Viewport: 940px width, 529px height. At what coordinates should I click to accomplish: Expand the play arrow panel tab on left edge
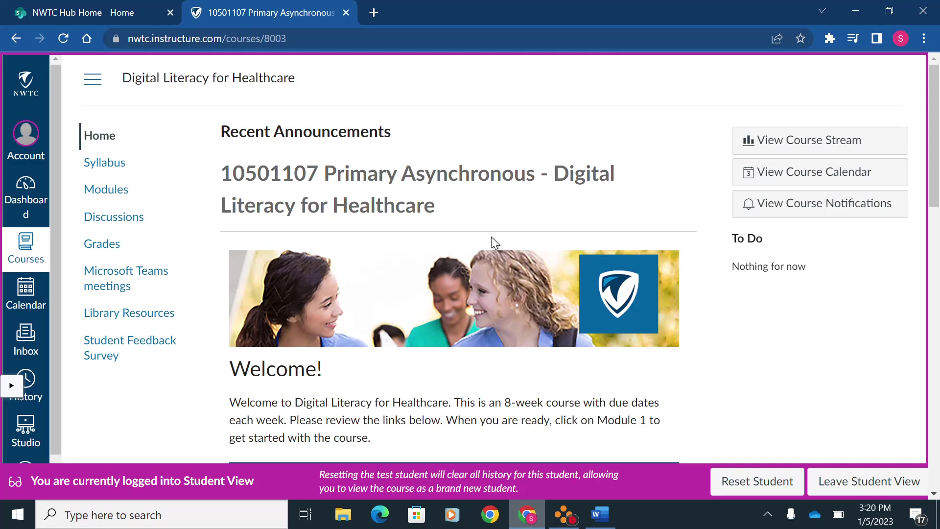pyautogui.click(x=11, y=385)
